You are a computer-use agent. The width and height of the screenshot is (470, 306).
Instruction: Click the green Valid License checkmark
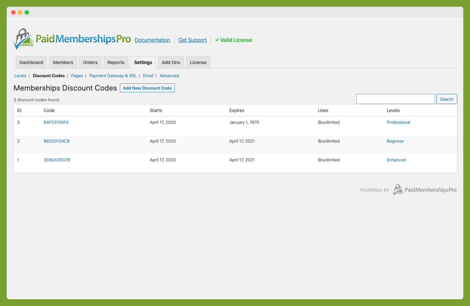217,40
